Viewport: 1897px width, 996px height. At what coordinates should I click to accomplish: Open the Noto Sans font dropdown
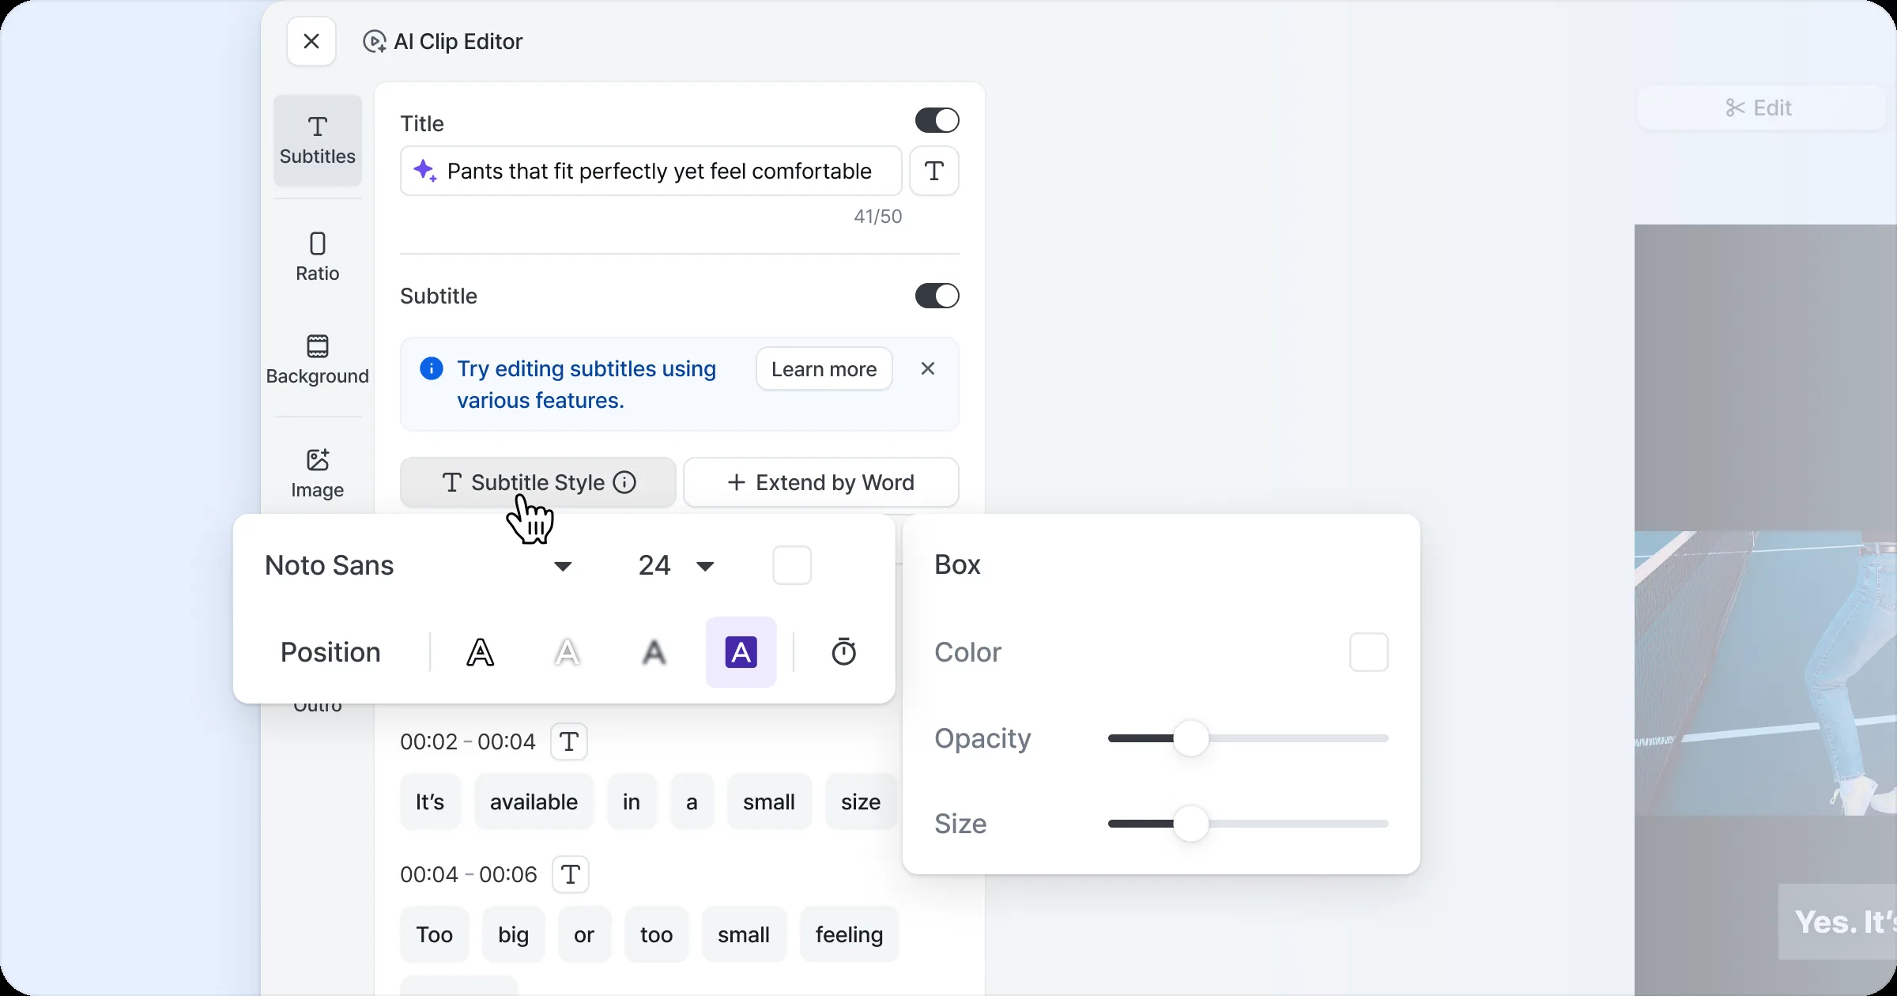point(419,565)
